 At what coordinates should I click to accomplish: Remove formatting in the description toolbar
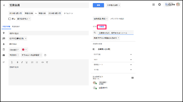[47, 62]
